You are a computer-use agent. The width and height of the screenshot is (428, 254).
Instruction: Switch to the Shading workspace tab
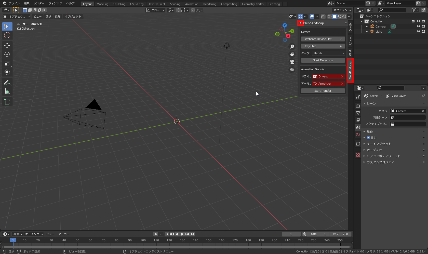point(175,4)
